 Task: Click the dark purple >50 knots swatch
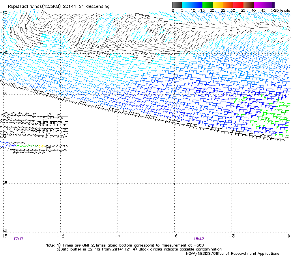(273, 5)
